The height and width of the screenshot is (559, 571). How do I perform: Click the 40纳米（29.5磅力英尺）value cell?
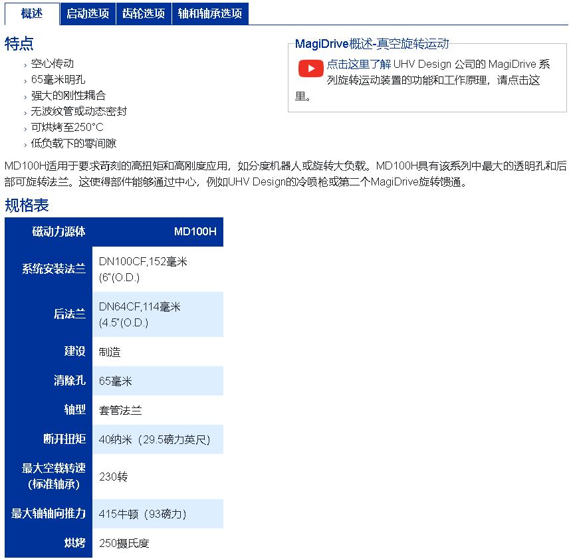158,439
